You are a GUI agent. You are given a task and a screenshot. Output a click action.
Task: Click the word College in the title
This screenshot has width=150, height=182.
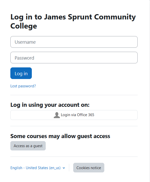pyautogui.click(x=24, y=26)
